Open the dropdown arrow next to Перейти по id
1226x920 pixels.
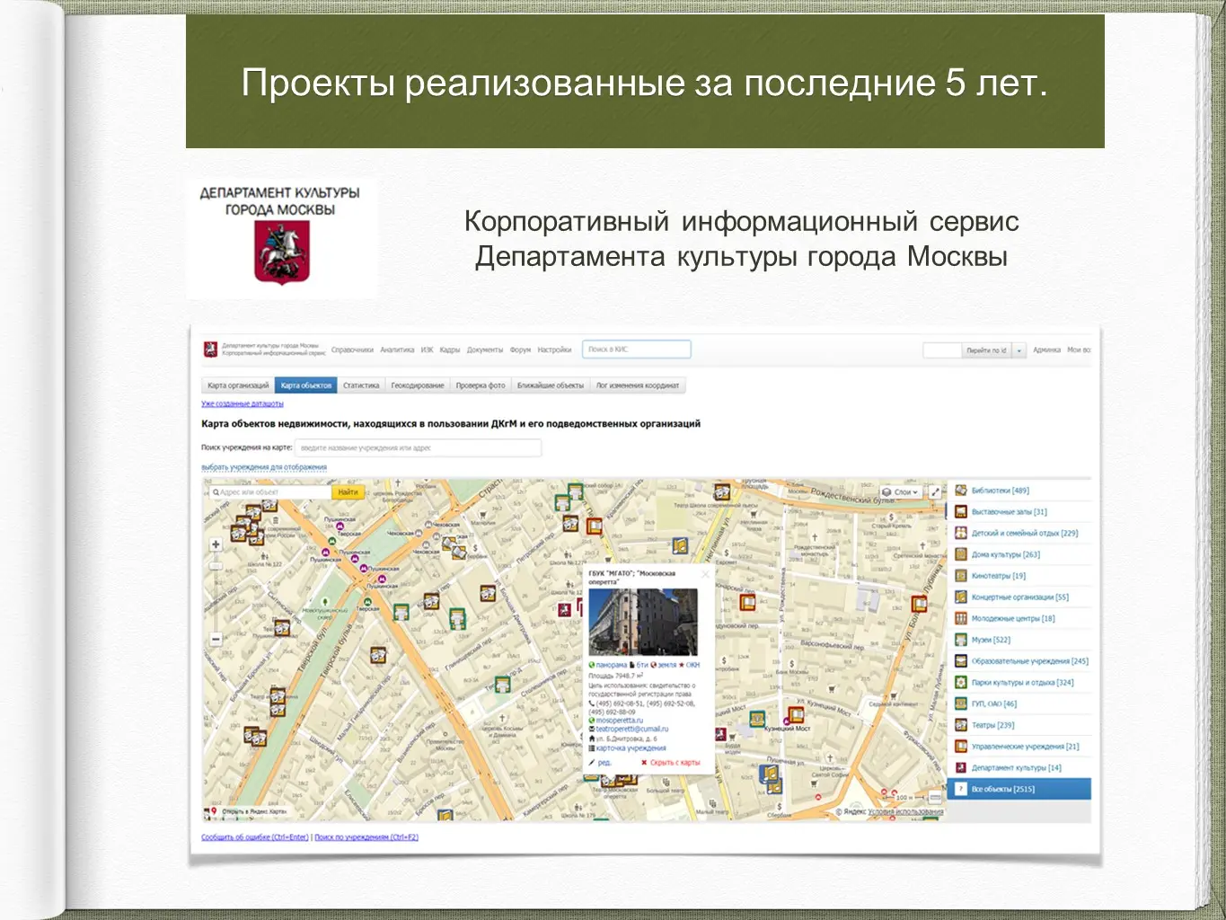(x=1019, y=350)
